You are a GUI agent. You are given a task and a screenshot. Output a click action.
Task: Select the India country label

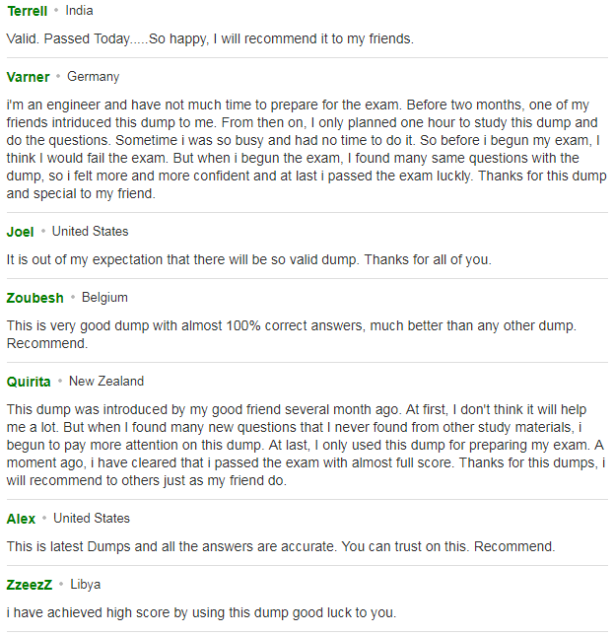(x=80, y=11)
